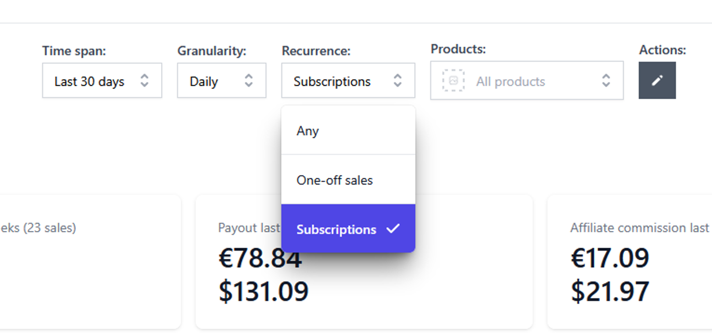The height and width of the screenshot is (336, 712).
Task: Click the 'Time span:' label
Action: [x=74, y=51]
